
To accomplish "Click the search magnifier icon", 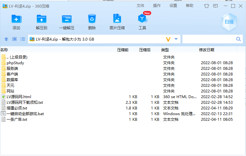I will 238,39.
